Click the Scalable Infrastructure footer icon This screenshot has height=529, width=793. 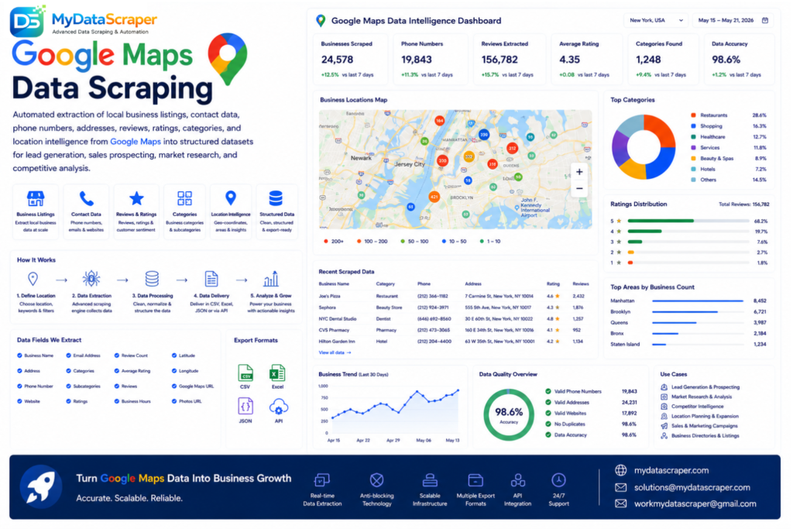430,479
